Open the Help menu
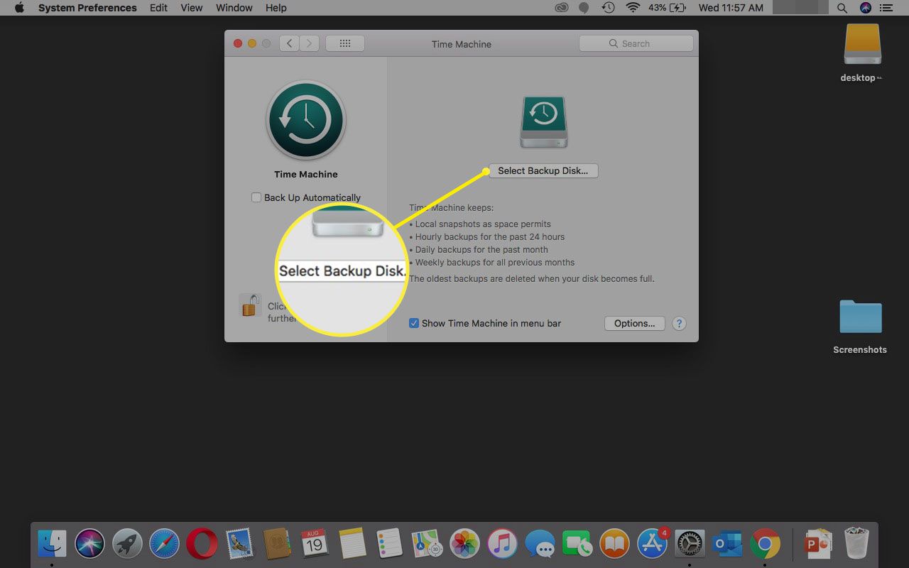This screenshot has width=909, height=568. pyautogui.click(x=276, y=8)
